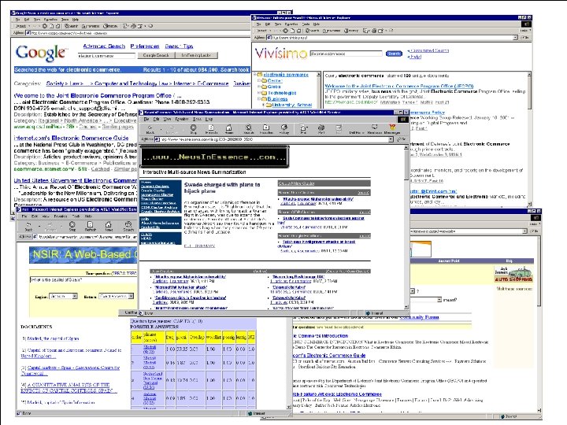
Task: Click Home icon in NSIR window toolbar
Action: point(109,226)
